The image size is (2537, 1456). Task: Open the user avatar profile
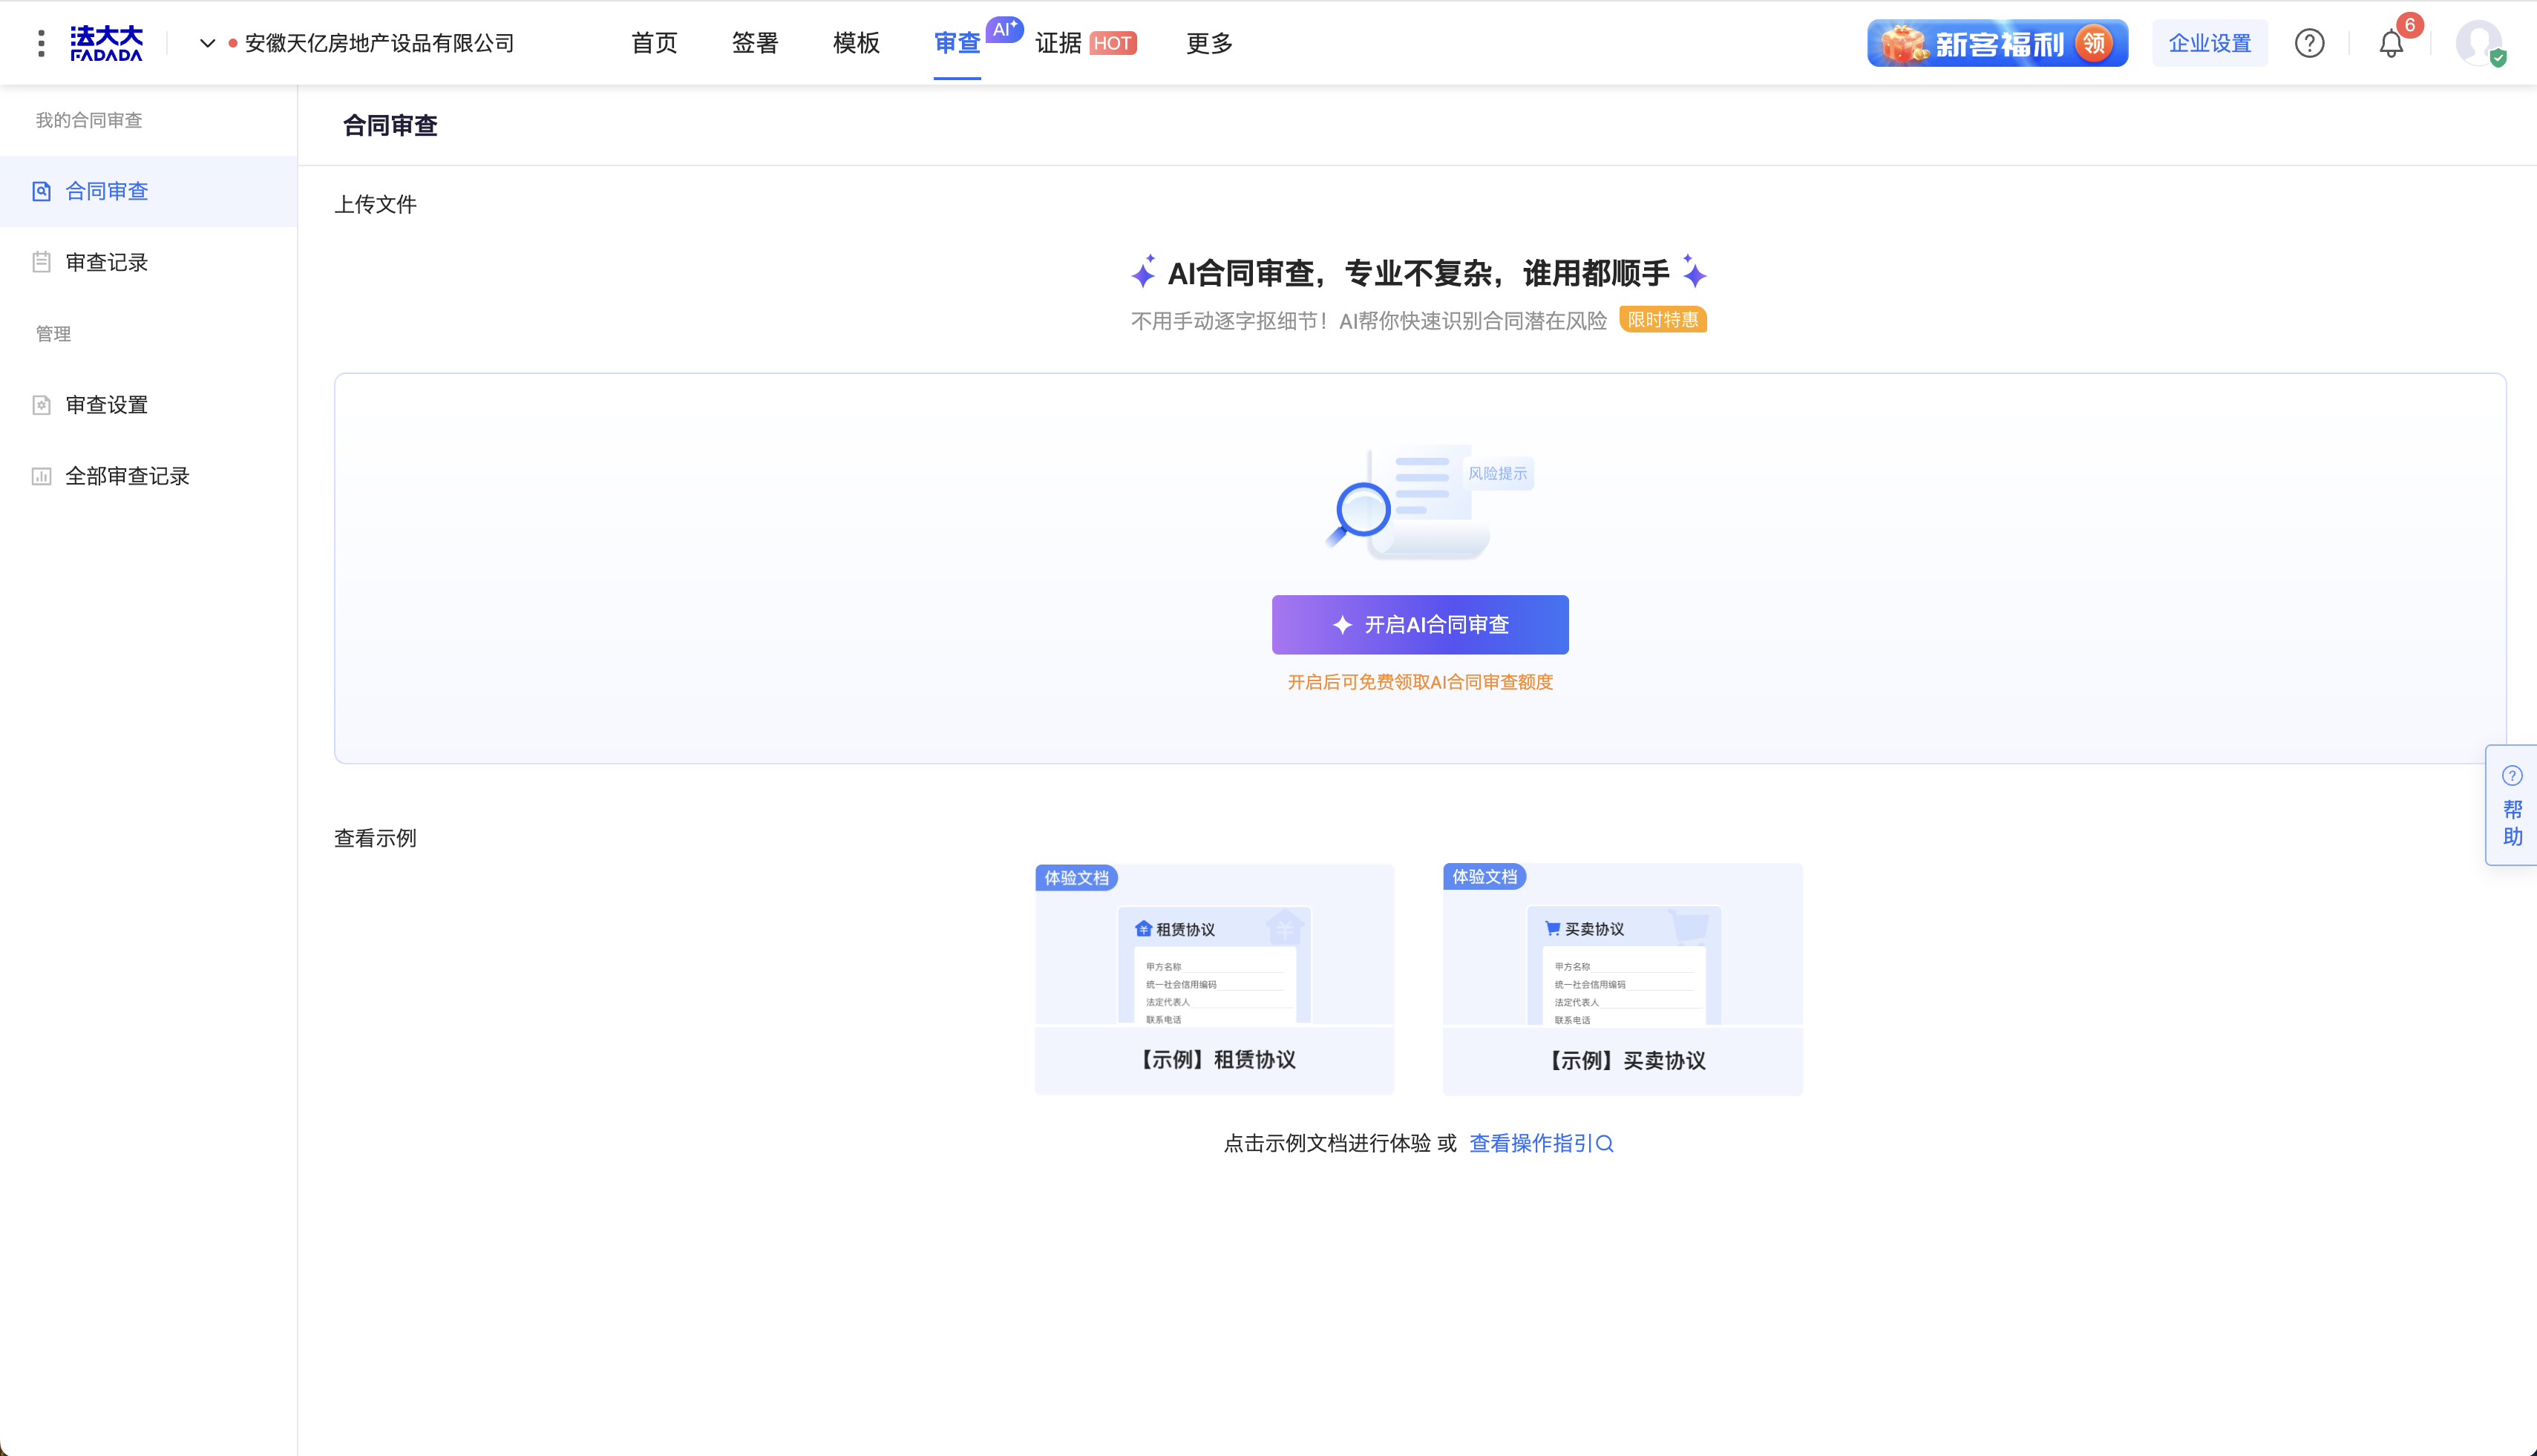pos(2478,43)
